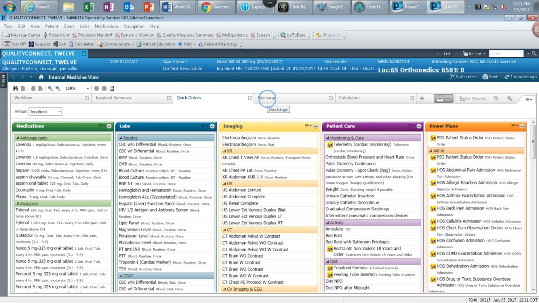Click the patient Name search field
The height and width of the screenshot is (303, 539).
pos(506,53)
